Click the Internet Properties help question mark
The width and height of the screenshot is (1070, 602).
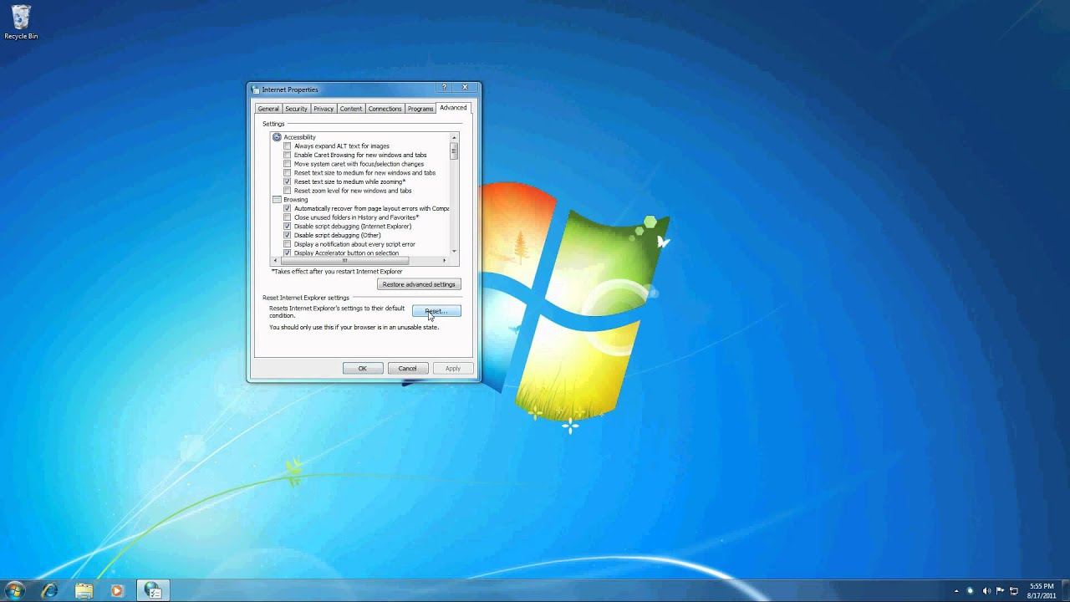pos(444,87)
